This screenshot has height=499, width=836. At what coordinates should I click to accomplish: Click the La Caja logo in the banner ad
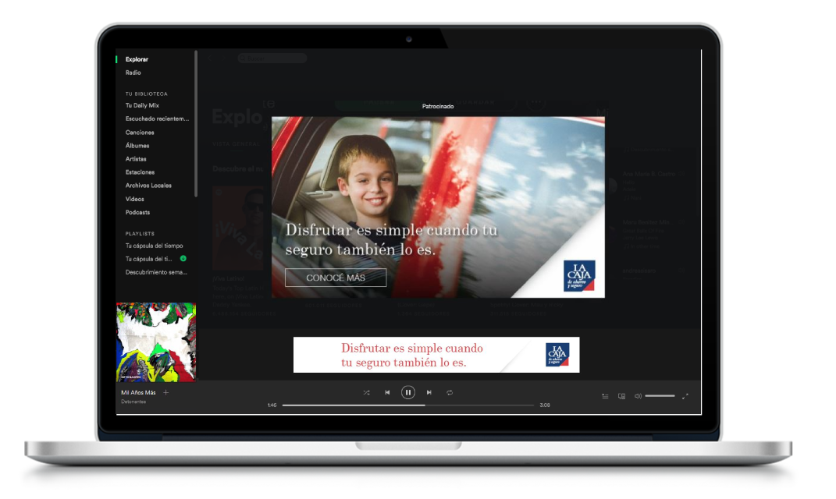(557, 355)
